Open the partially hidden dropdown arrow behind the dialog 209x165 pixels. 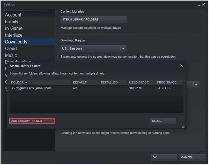pyautogui.click(x=196, y=85)
